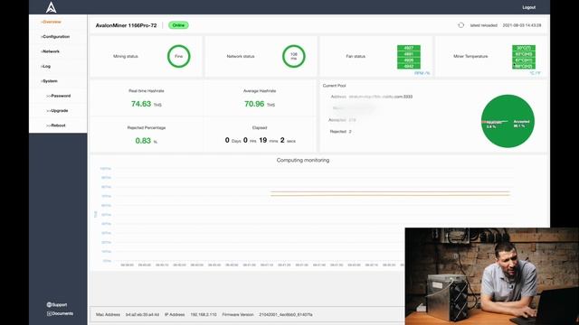Screen dimensions: 579x325
Task: Click the green Online status badge
Action: [x=178, y=25]
